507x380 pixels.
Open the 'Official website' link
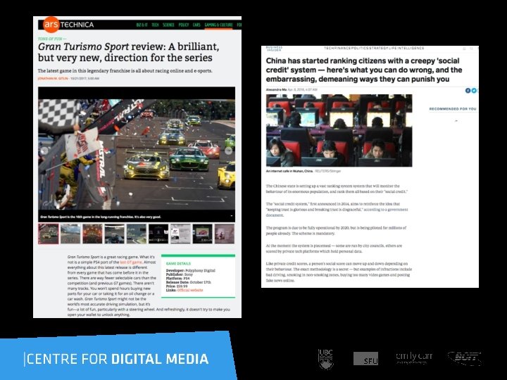click(x=190, y=290)
